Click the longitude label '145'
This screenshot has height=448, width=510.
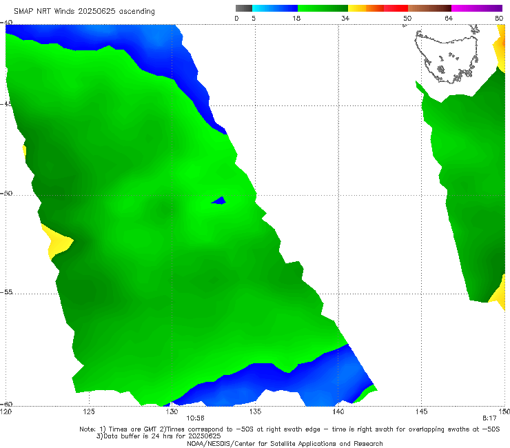(422, 412)
